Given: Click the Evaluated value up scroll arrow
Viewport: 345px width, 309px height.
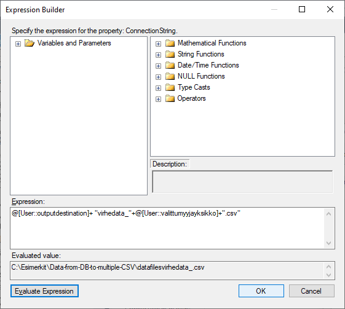Looking at the screenshot, I should [329, 267].
